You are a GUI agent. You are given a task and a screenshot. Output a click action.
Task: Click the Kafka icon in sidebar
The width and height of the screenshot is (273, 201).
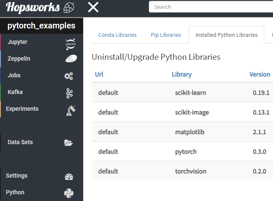click(69, 93)
